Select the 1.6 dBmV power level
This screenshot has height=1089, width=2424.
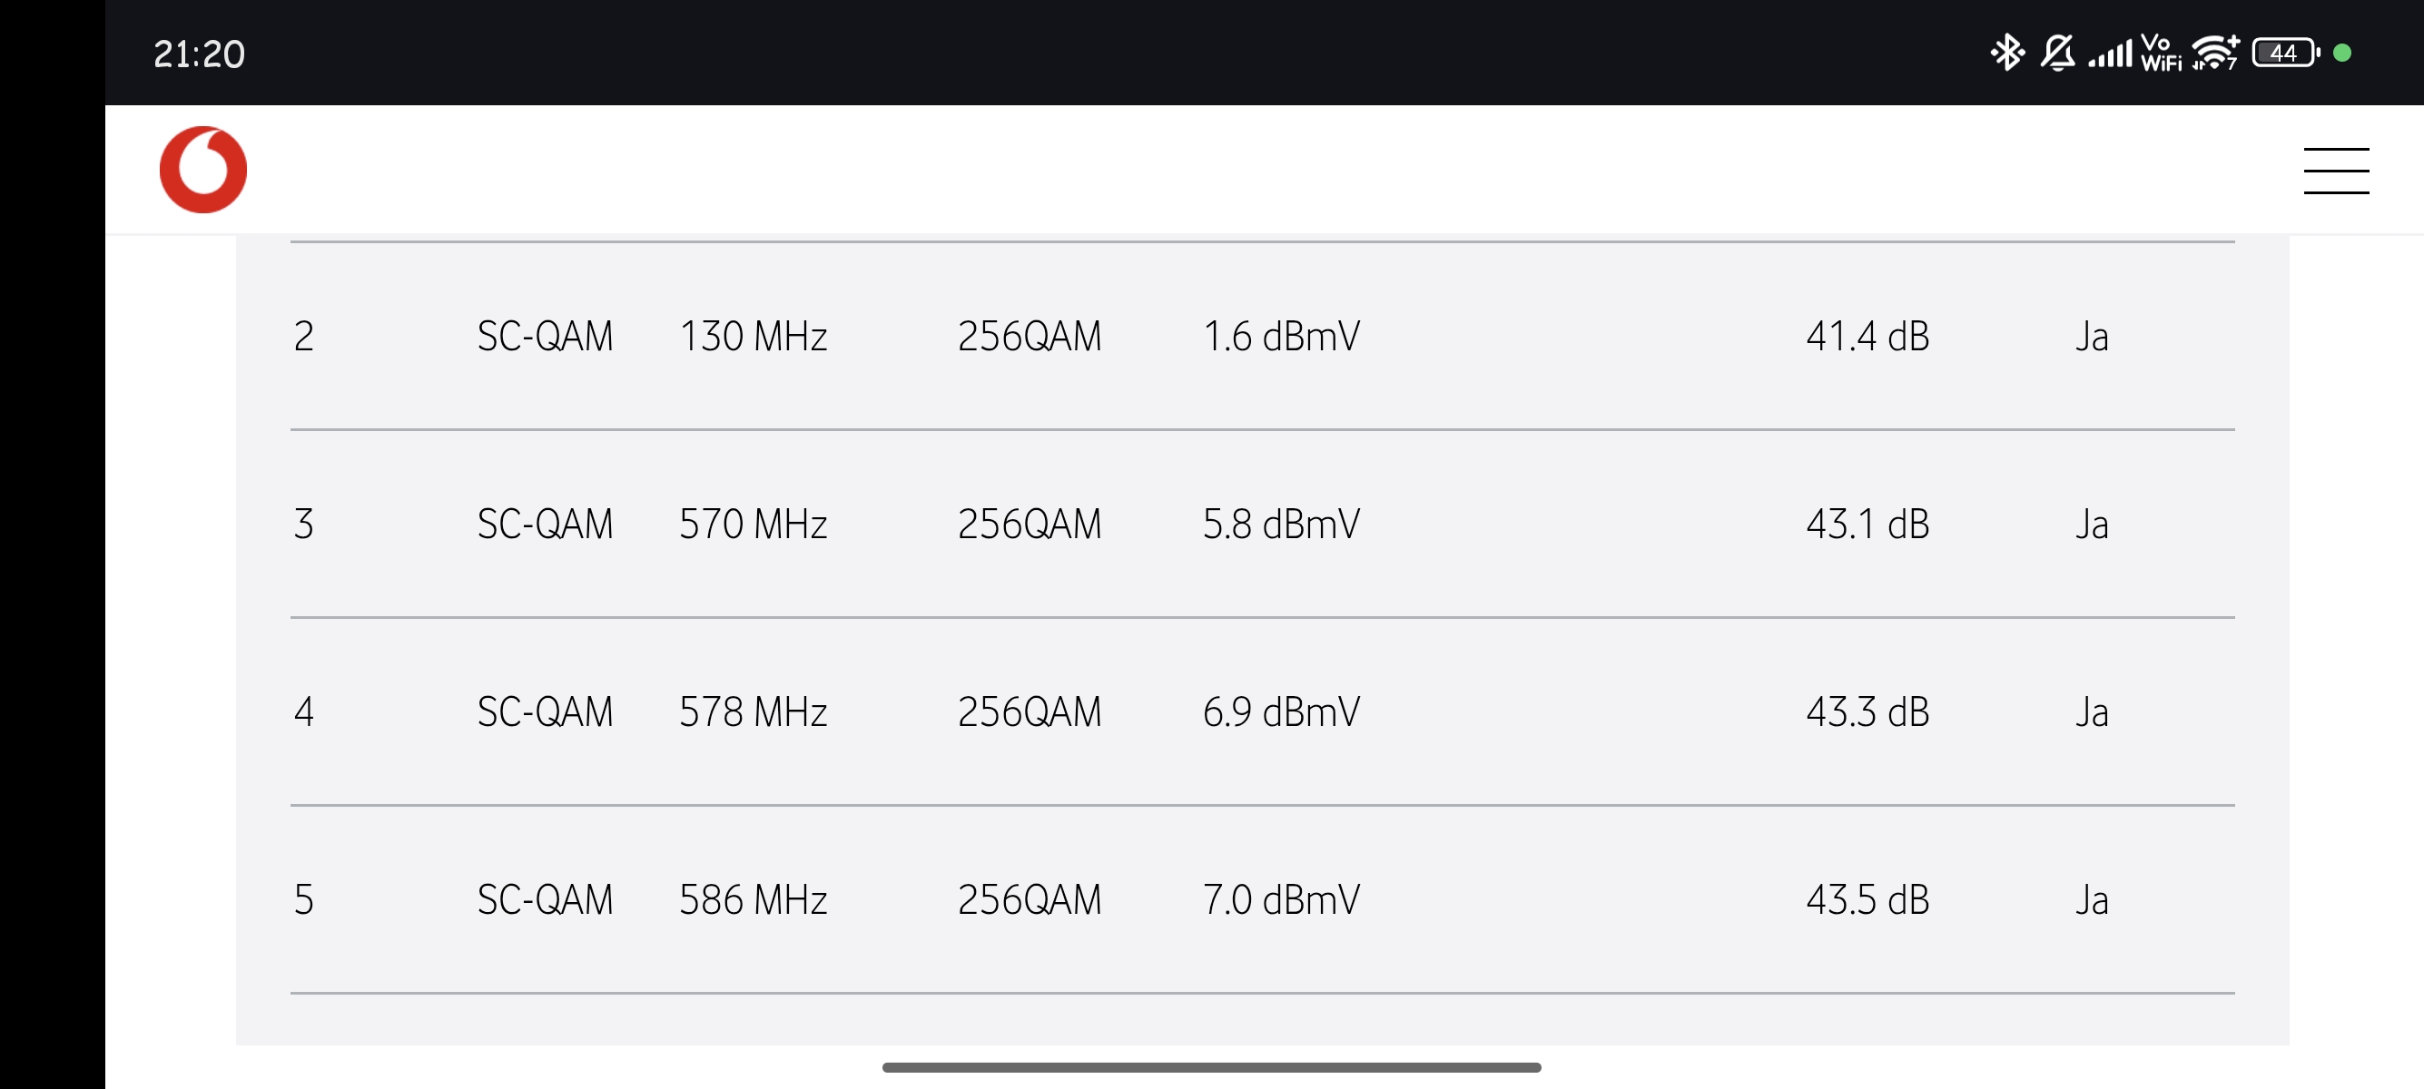pos(1281,337)
